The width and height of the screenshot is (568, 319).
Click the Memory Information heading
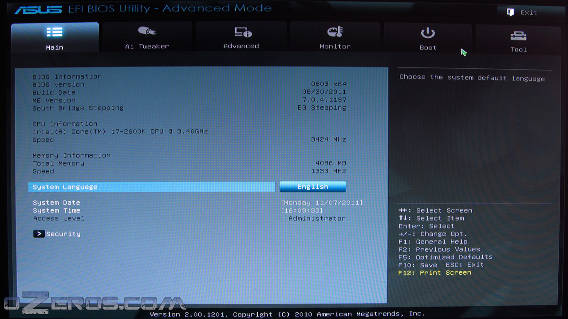[71, 155]
